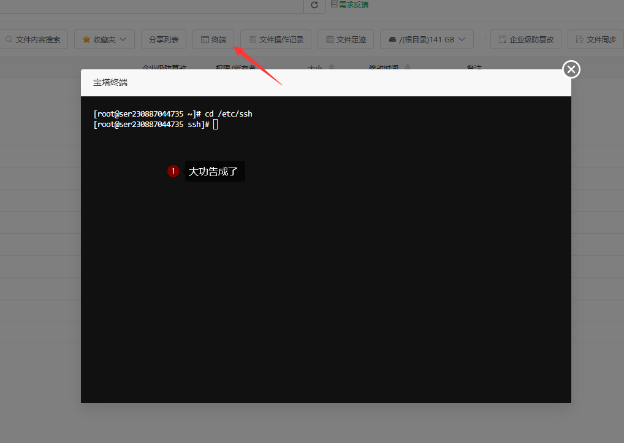The height and width of the screenshot is (443, 624).
Task: Click the magnifier icon on 文件内容搜索
Action: pyautogui.click(x=9, y=39)
